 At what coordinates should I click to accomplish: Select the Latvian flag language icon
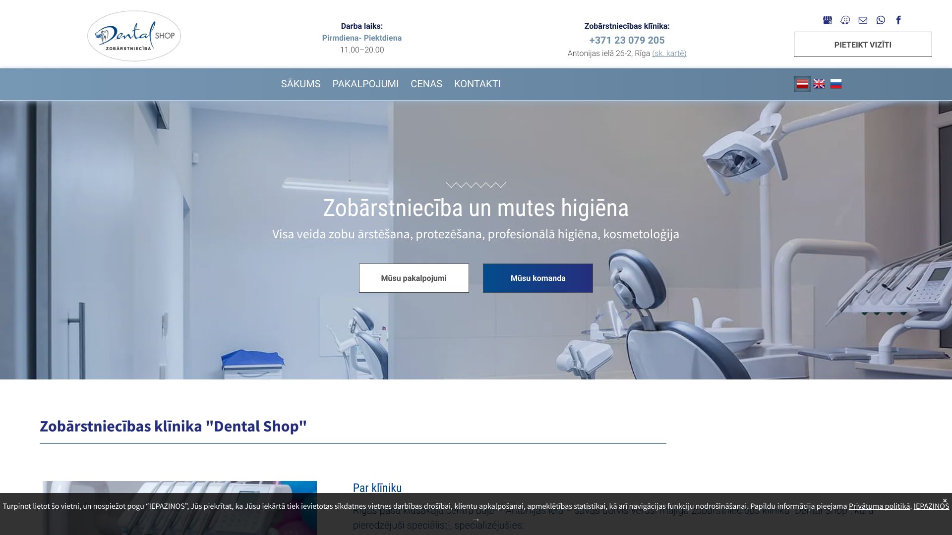pyautogui.click(x=802, y=84)
